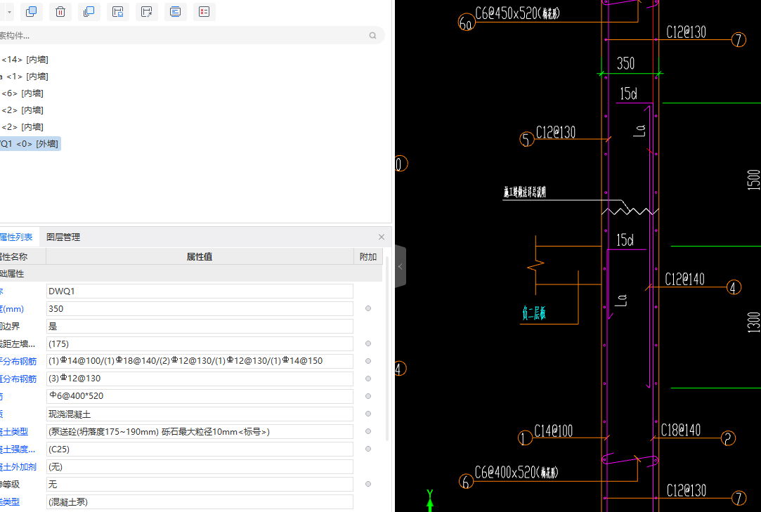
Task: Click the C14@100 rebar label
Action: [x=553, y=431]
